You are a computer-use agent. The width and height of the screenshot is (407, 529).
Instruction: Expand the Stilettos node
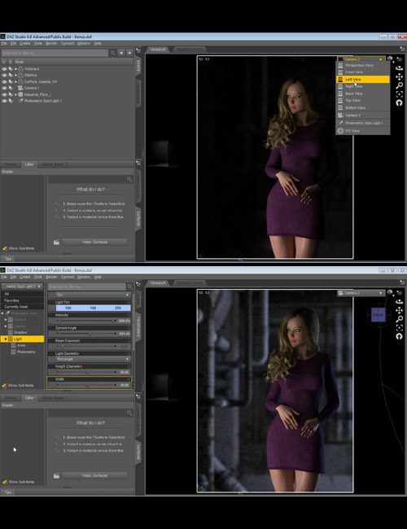coord(15,75)
